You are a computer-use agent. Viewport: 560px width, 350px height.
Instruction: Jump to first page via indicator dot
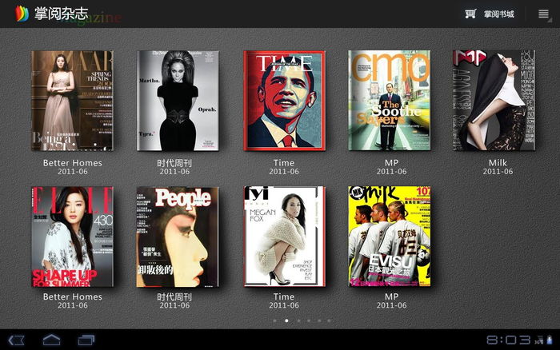coord(274,320)
